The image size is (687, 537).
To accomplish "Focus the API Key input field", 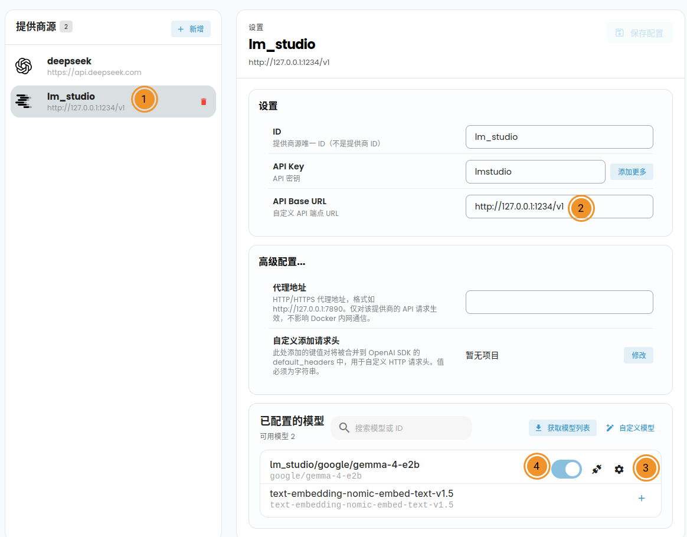I will click(x=535, y=172).
